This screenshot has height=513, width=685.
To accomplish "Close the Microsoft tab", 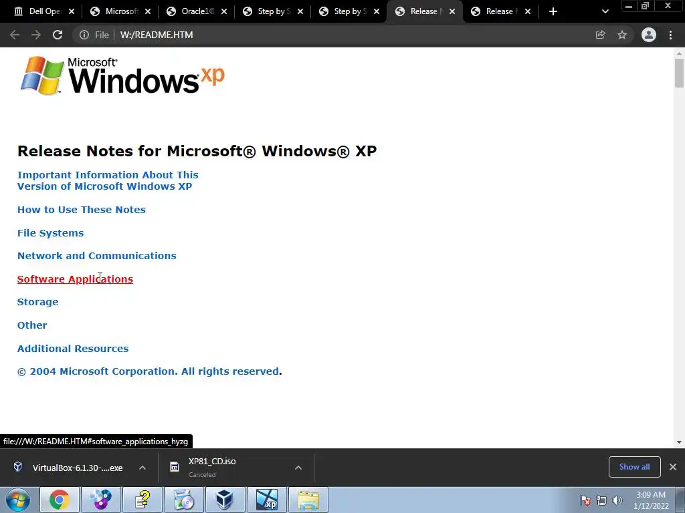I will point(148,11).
